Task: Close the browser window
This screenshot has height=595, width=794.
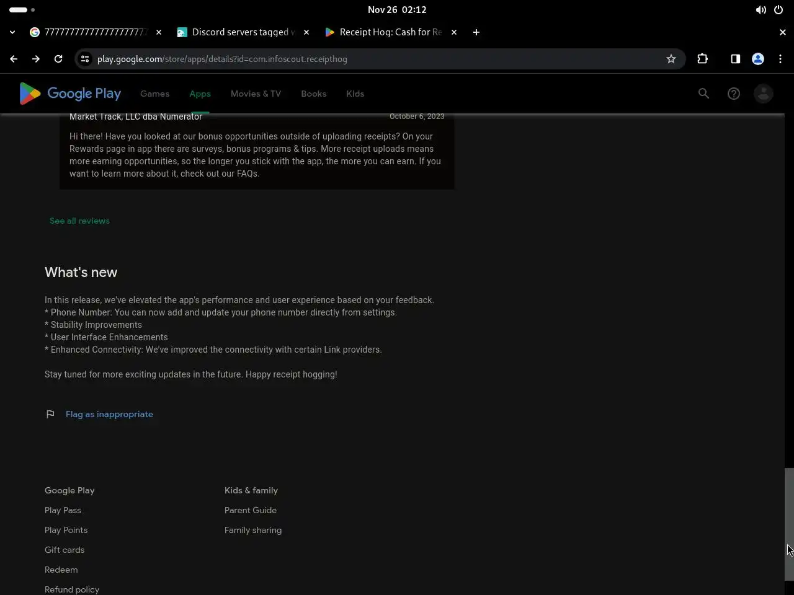Action: tap(782, 32)
